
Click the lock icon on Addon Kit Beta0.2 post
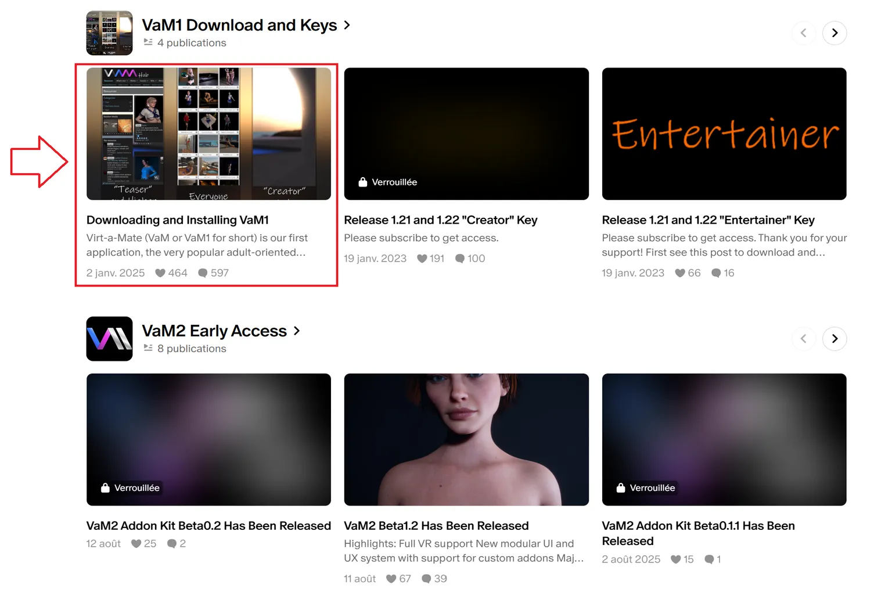[x=105, y=488]
